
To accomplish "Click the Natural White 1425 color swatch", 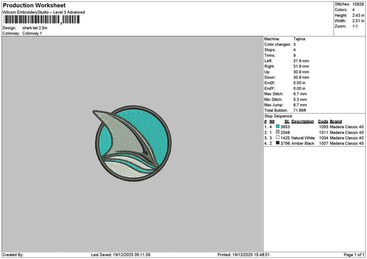I will (278, 137).
